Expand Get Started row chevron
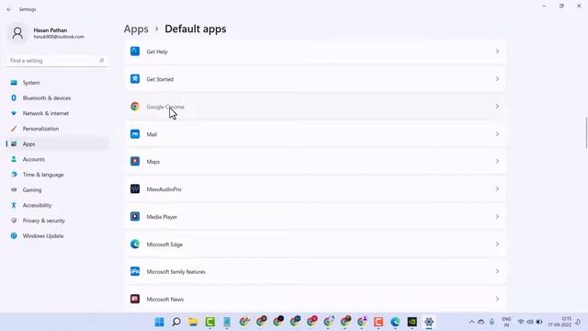The height and width of the screenshot is (331, 588). click(497, 79)
